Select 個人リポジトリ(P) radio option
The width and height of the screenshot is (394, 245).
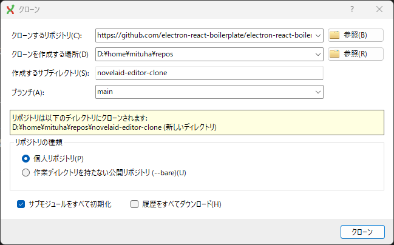tap(25, 158)
